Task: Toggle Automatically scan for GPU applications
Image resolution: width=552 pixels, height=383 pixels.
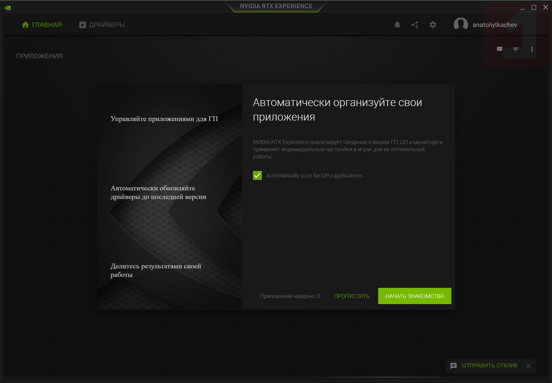Action: click(x=257, y=175)
